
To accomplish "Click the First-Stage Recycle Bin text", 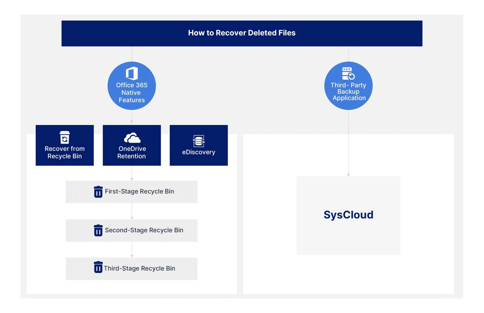I will pos(140,191).
